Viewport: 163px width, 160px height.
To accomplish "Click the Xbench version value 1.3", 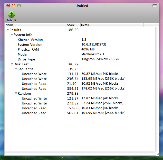I will (x=84, y=40).
